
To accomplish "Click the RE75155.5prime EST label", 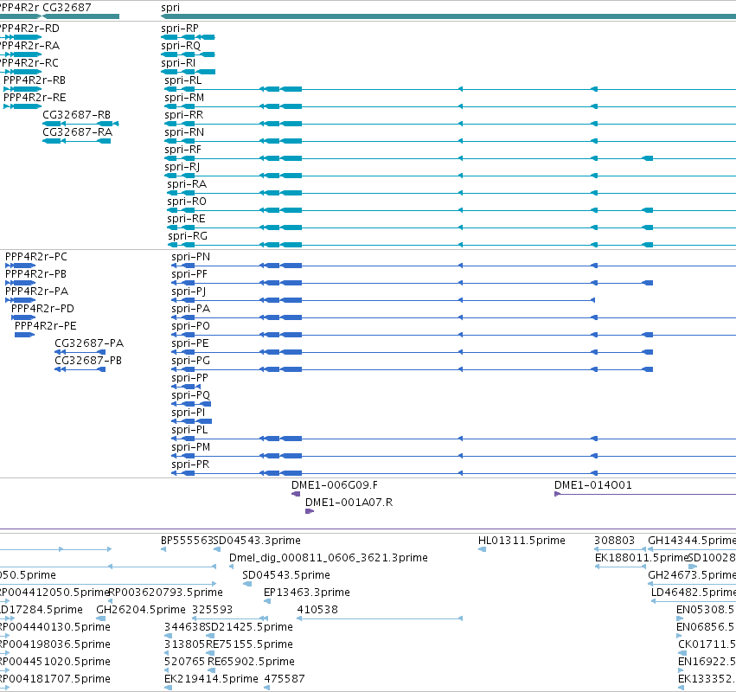I will pyautogui.click(x=249, y=644).
